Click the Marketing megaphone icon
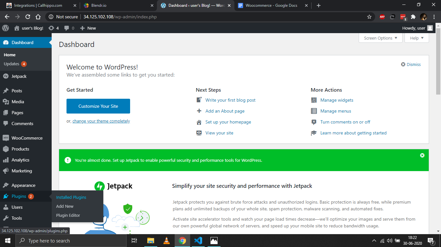This screenshot has height=247, width=441. [5, 171]
